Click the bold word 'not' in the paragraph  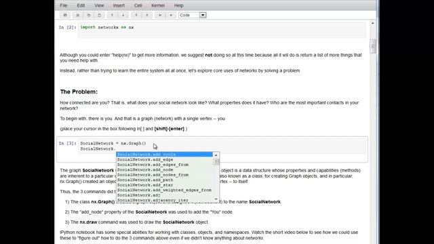click(x=208, y=55)
